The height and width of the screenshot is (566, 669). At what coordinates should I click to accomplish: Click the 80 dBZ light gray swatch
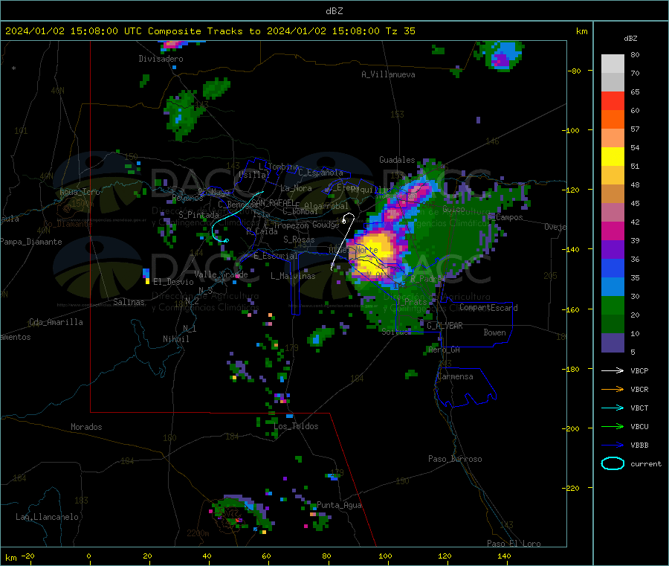(613, 64)
